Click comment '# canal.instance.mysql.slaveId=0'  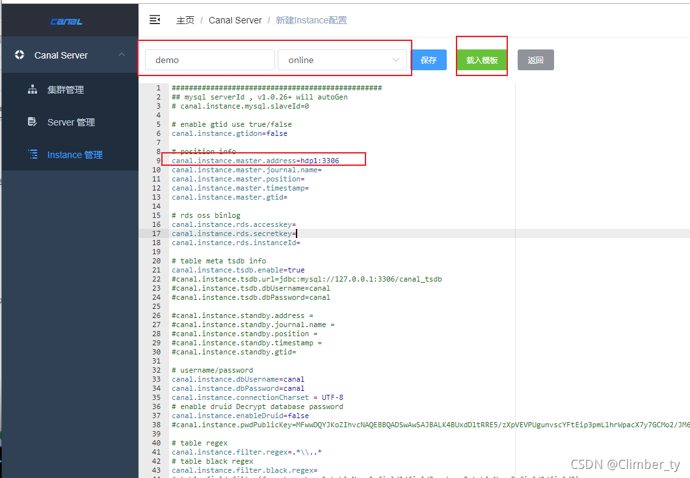coord(240,106)
